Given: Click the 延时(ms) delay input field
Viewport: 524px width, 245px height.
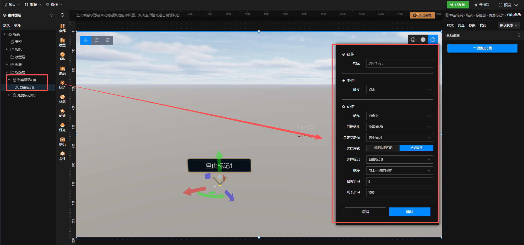Looking at the screenshot, I should point(400,181).
